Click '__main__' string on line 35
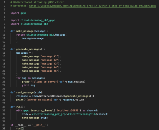 coord(39,125)
